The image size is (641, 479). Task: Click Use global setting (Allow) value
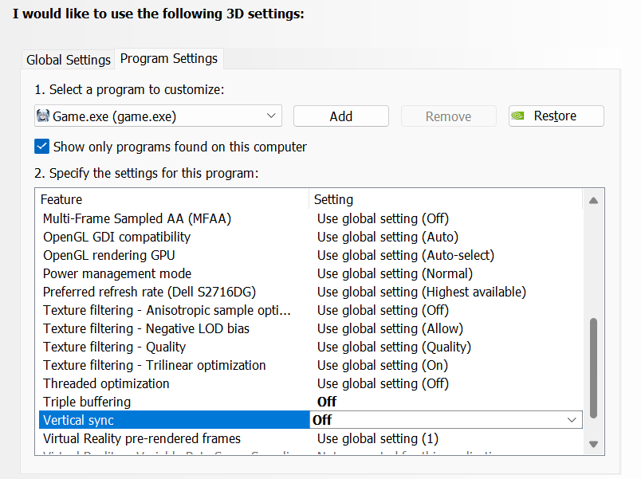coord(390,329)
